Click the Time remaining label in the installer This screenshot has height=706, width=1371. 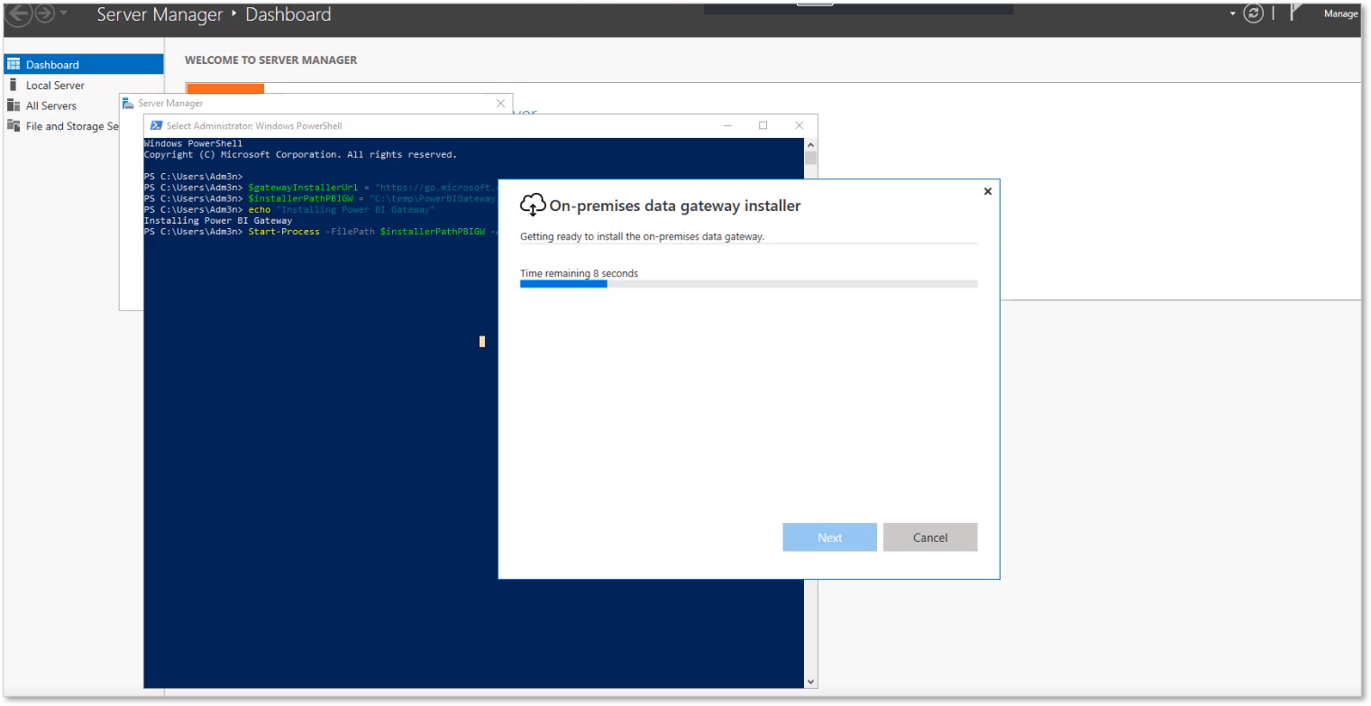578,272
